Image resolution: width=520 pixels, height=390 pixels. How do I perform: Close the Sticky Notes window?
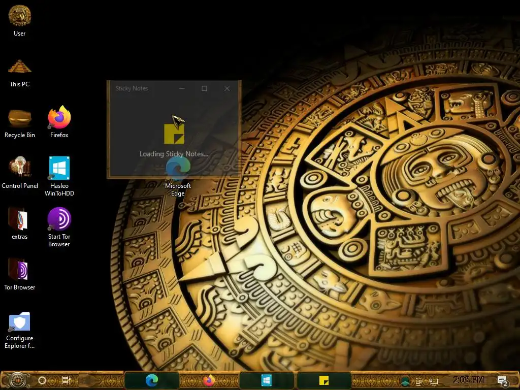point(227,88)
